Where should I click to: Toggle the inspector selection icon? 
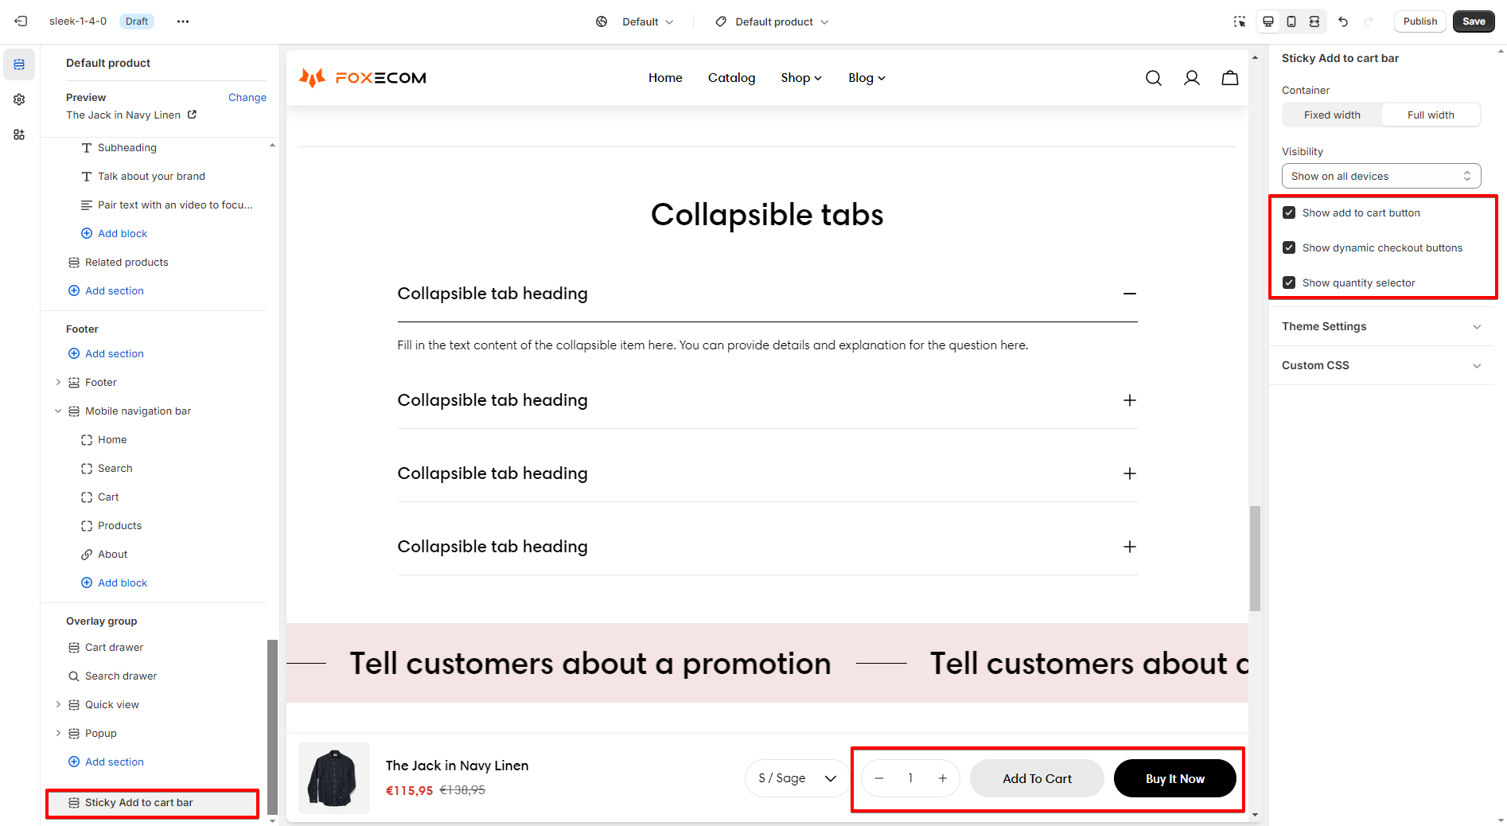(x=1240, y=21)
